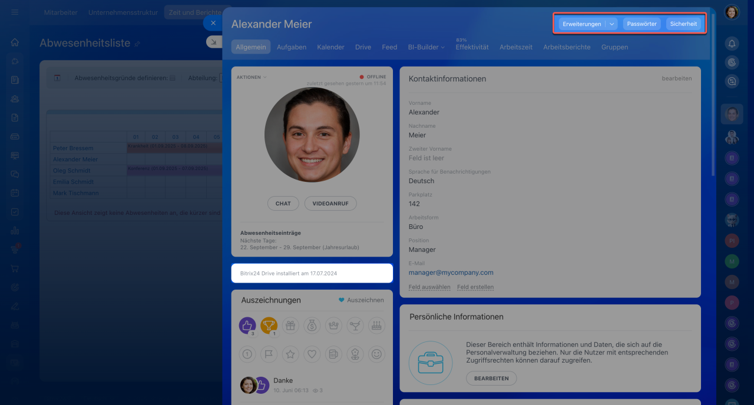Pick the smiley face award icon

376,354
